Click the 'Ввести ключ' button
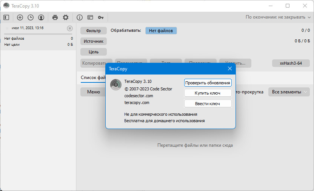The width and height of the screenshot is (314, 191). click(x=208, y=104)
